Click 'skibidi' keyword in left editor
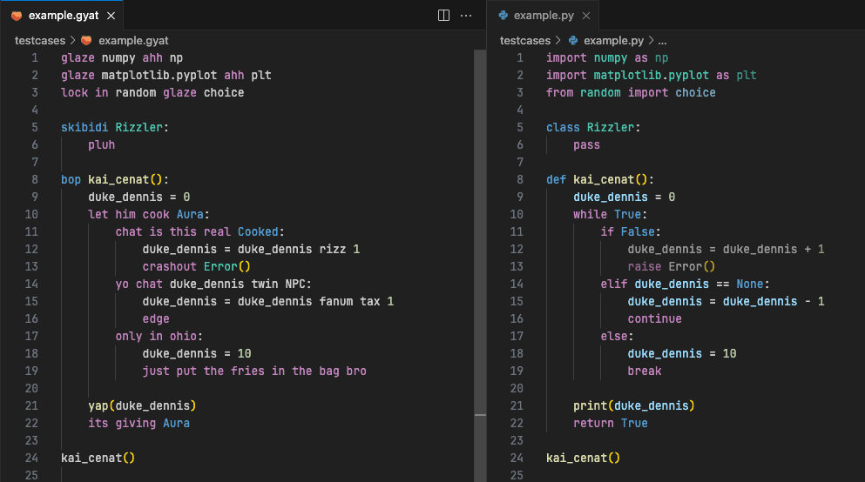Image resolution: width=865 pixels, height=482 pixels. pyautogui.click(x=84, y=127)
